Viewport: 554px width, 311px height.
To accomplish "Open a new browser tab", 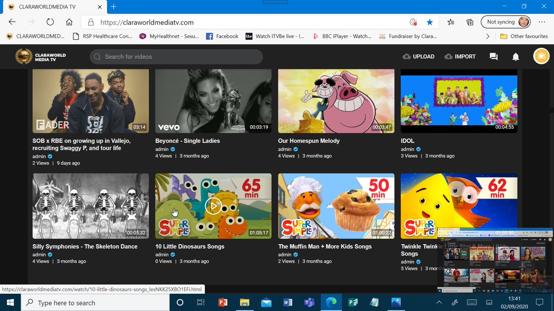I will tap(114, 6).
